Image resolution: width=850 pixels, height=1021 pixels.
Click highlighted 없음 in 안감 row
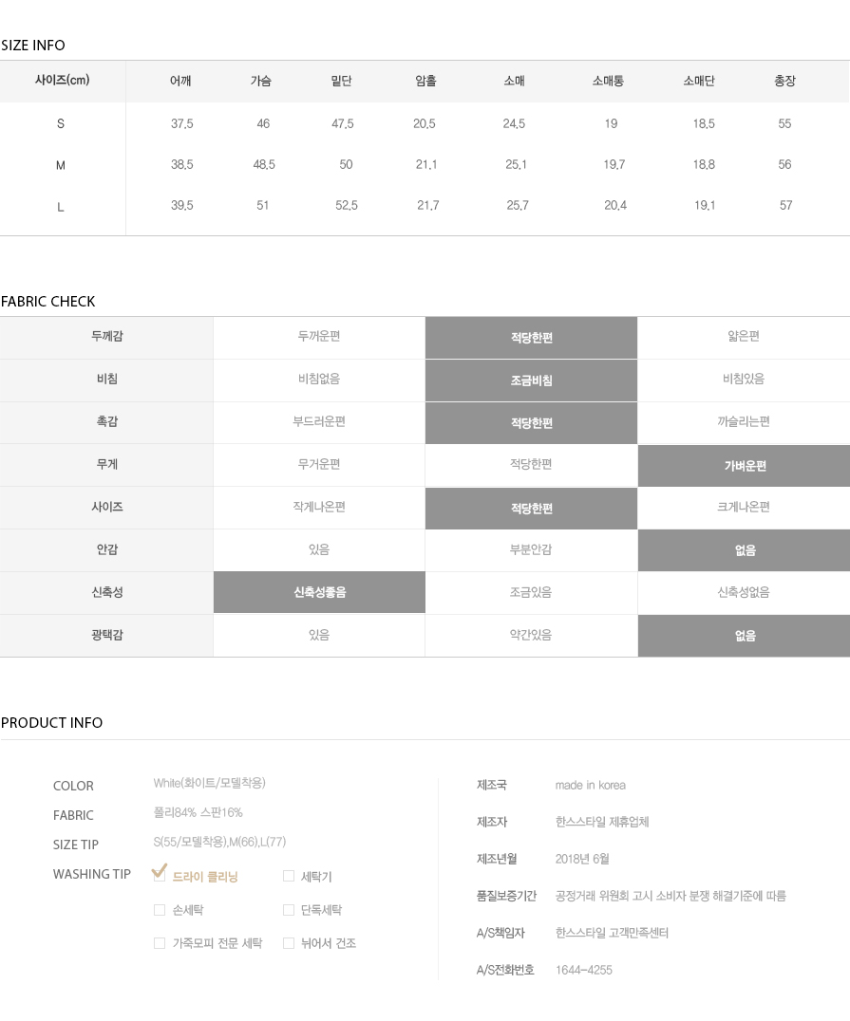pos(745,551)
